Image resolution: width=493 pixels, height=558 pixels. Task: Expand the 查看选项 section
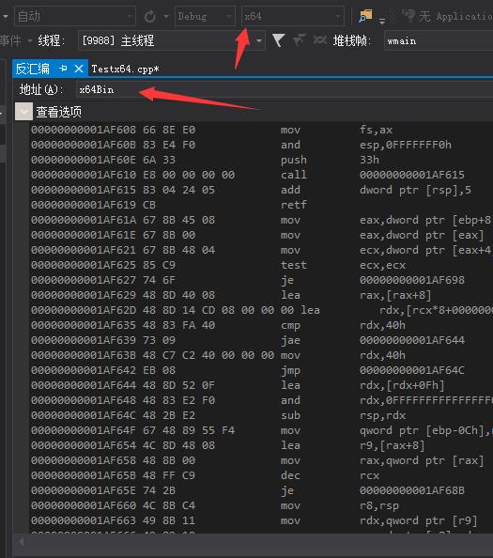23,112
